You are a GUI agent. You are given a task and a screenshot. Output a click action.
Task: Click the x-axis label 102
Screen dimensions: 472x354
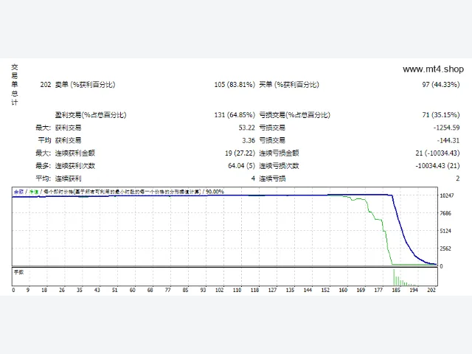(x=220, y=290)
